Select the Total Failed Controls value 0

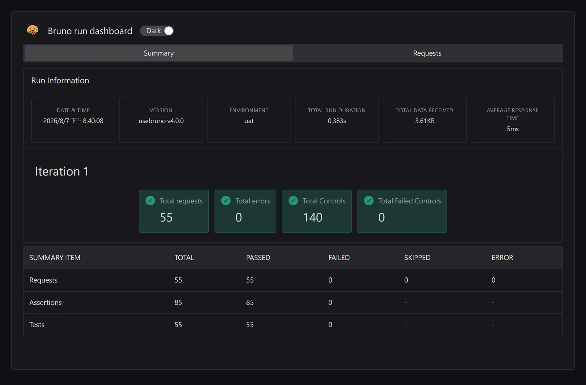[x=382, y=217]
